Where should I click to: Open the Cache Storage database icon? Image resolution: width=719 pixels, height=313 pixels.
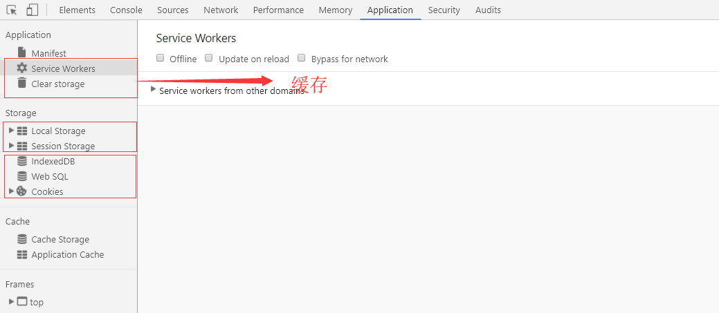21,239
